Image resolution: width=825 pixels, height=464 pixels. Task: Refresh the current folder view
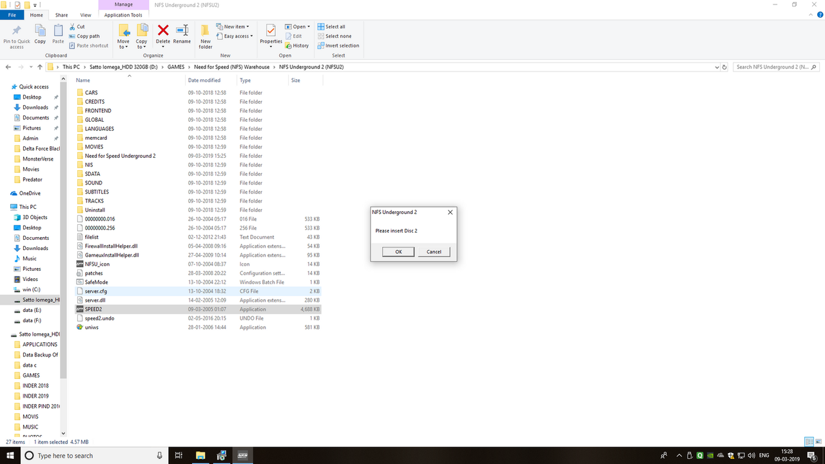point(724,67)
